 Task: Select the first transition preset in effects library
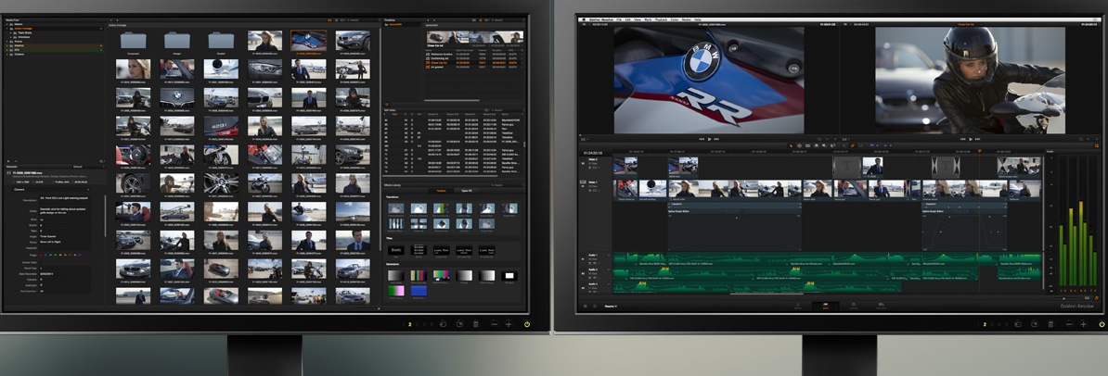[396, 209]
